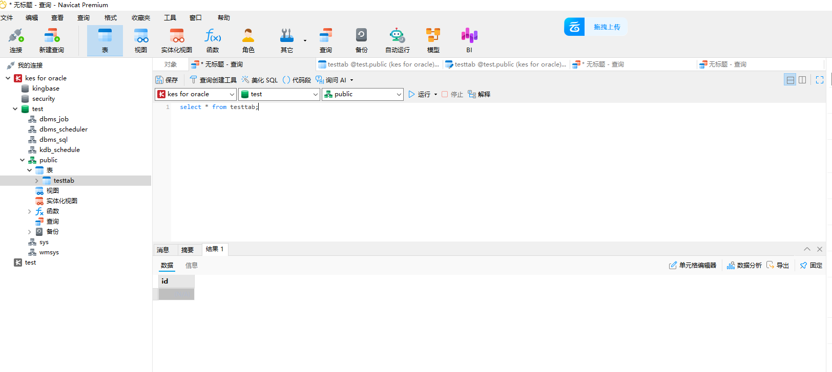Open the 查询 query toolbar icon
Image resolution: width=832 pixels, height=372 pixels.
click(326, 40)
